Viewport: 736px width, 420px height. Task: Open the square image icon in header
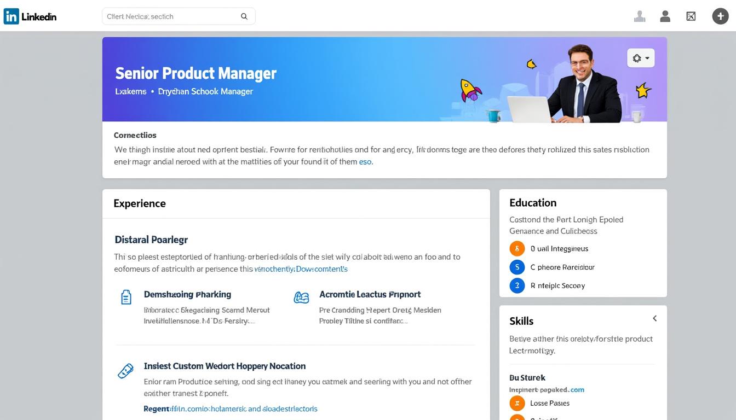[691, 16]
